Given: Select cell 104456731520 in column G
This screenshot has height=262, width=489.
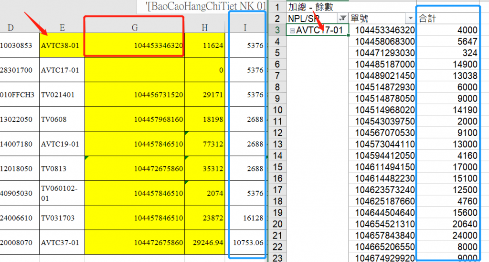Looking at the screenshot, I should click(x=134, y=94).
